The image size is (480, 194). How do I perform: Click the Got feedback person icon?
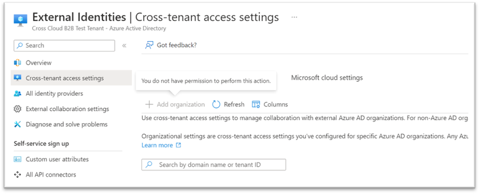[149, 46]
